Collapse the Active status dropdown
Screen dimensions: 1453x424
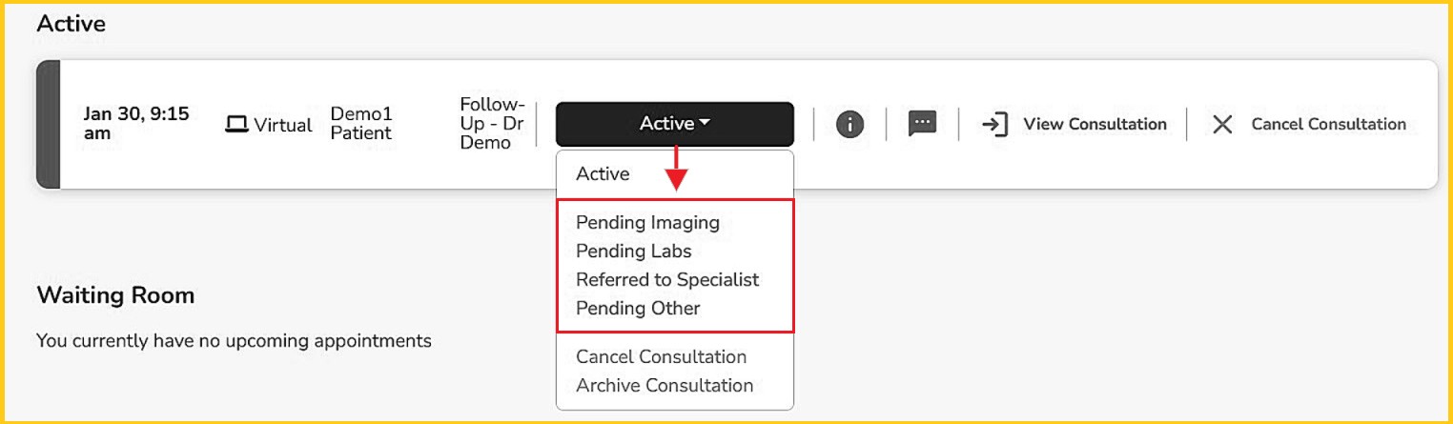(x=674, y=124)
